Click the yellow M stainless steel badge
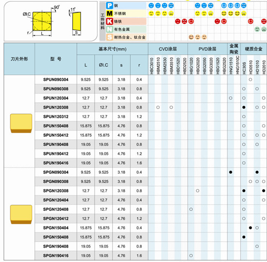Screen dimensions: 267x262 (109, 14)
